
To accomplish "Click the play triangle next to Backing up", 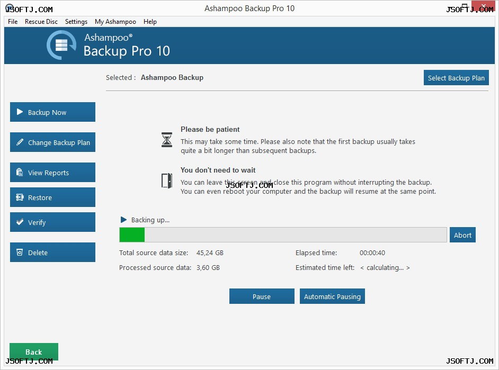I will (x=124, y=220).
